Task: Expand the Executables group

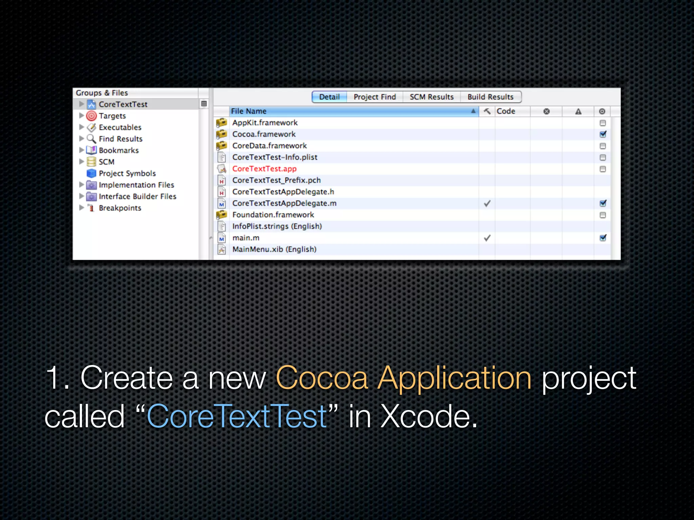Action: click(81, 127)
